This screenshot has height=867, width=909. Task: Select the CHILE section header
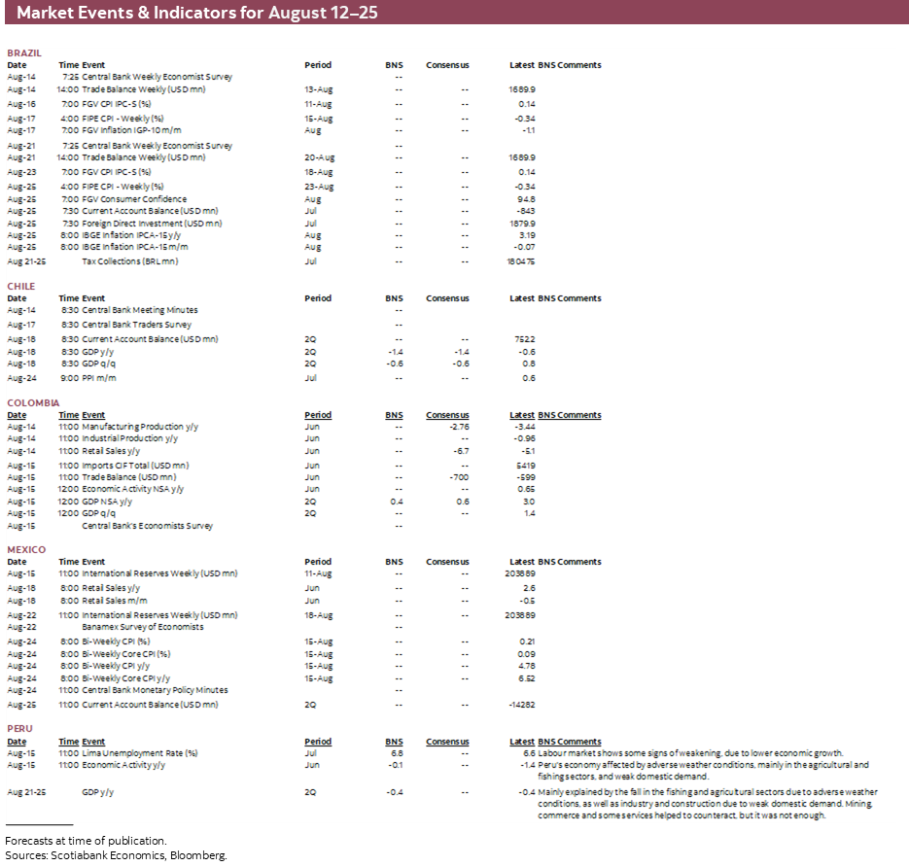coord(20,287)
